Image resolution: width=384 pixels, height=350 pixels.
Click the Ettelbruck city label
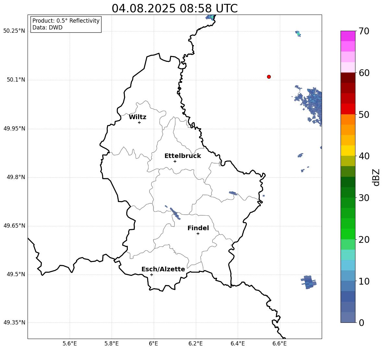(183, 156)
